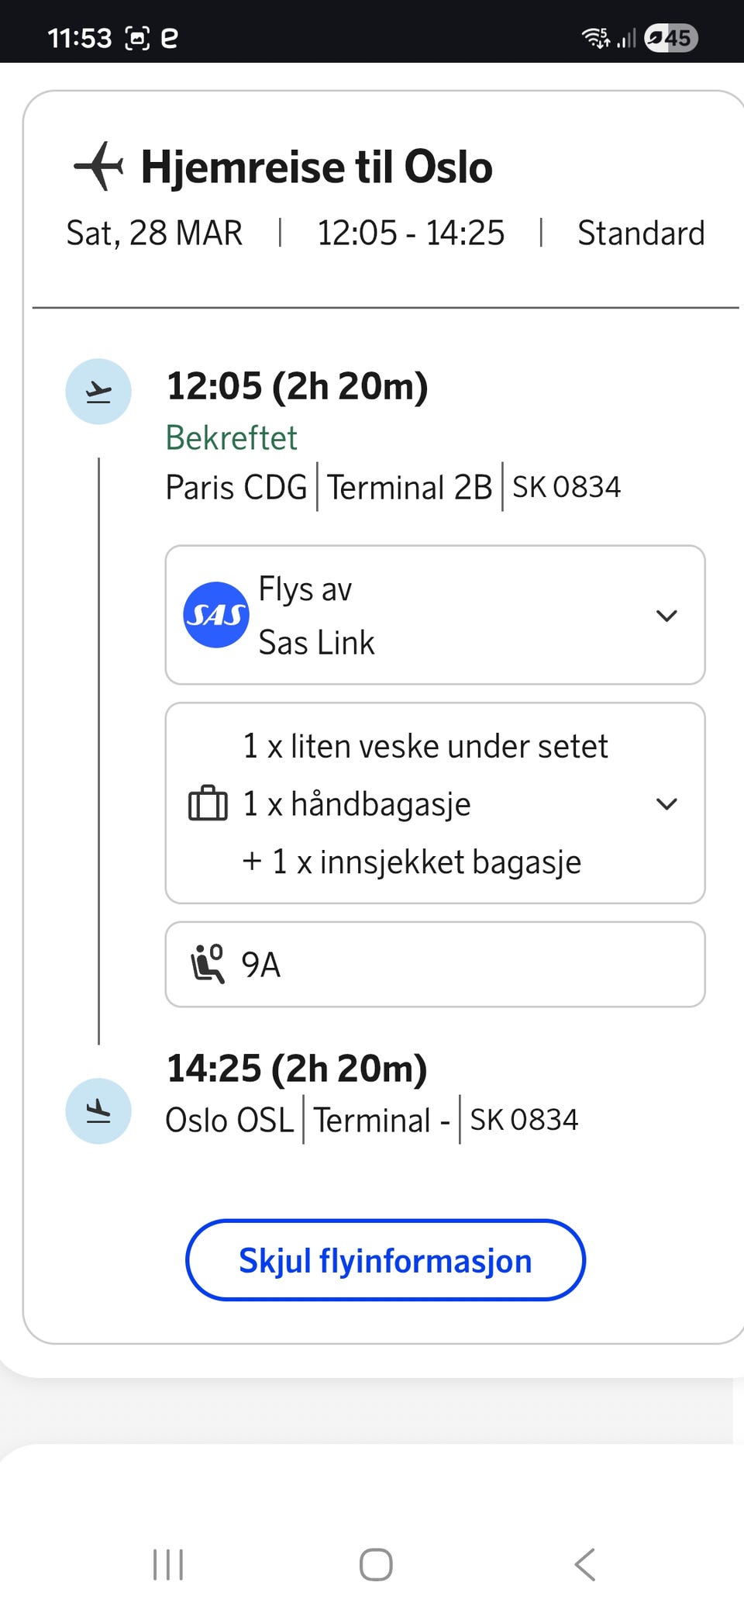Tap the Android back navigation button

coord(584,1564)
